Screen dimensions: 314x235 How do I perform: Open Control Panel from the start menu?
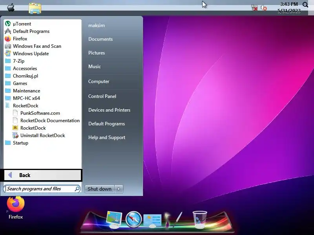(x=102, y=96)
